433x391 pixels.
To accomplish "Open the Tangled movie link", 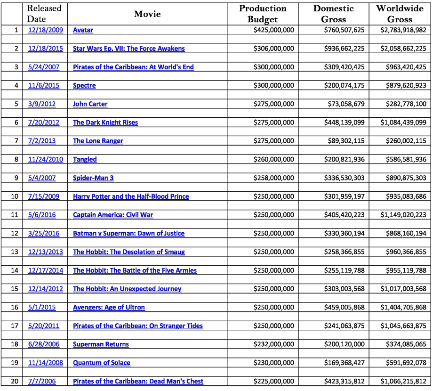I will click(85, 159).
